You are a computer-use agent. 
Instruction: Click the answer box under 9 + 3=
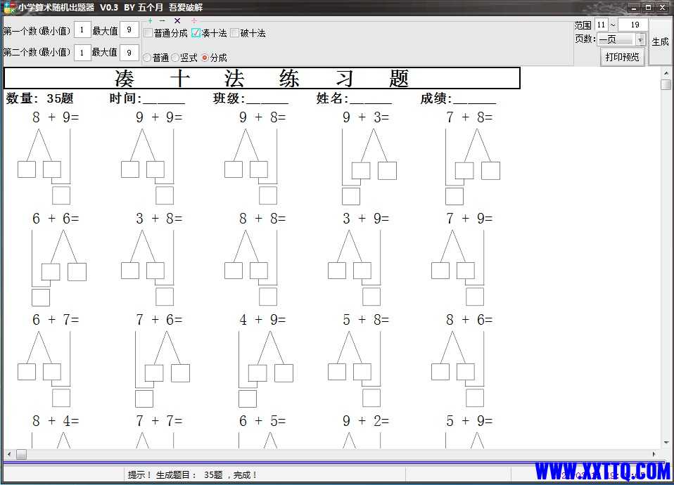tap(351, 197)
